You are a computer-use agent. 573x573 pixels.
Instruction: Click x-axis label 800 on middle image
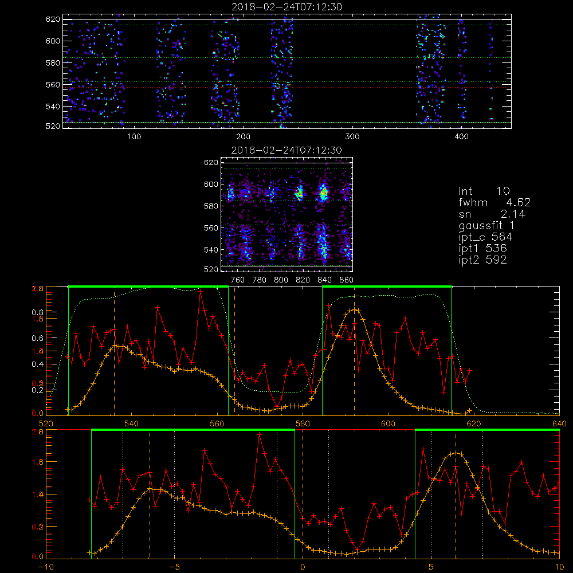pos(281,280)
